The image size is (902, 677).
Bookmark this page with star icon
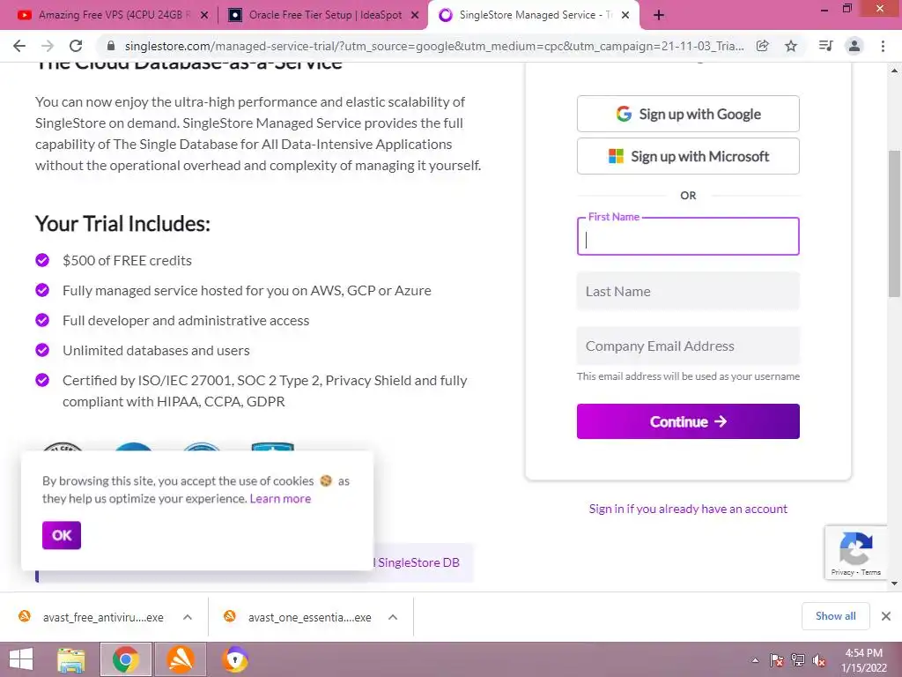tap(791, 46)
